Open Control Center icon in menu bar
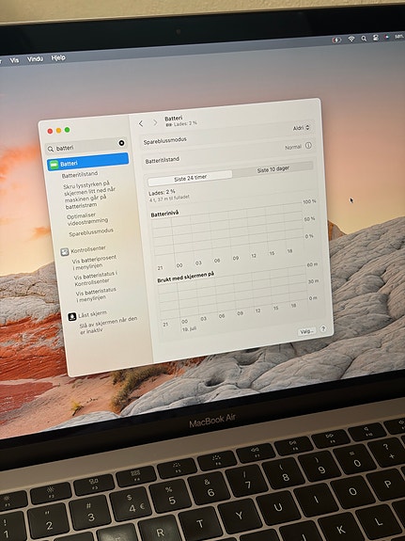The height and width of the screenshot is (541, 405). coord(376,38)
